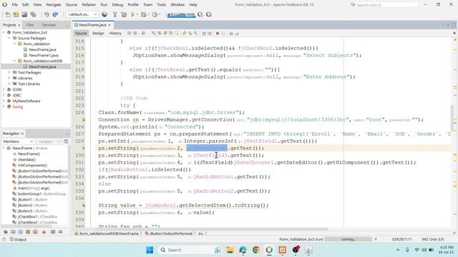The width and height of the screenshot is (458, 257).
Task: Expand the JDBC project node
Action: tap(4, 95)
